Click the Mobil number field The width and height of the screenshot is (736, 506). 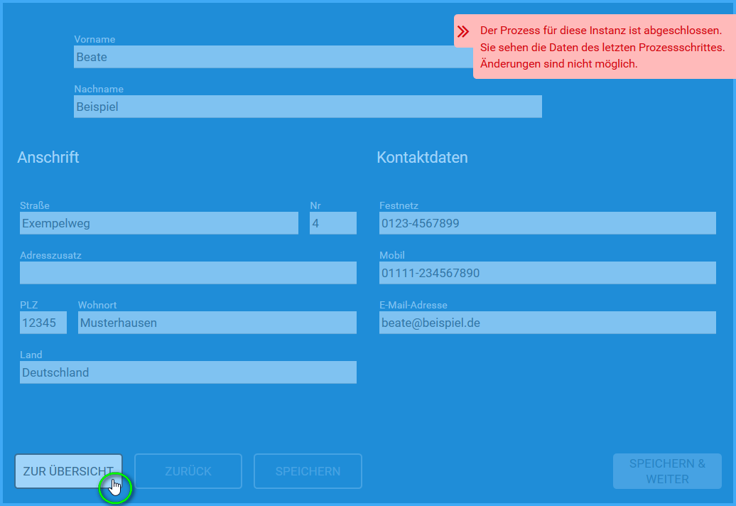(x=547, y=272)
